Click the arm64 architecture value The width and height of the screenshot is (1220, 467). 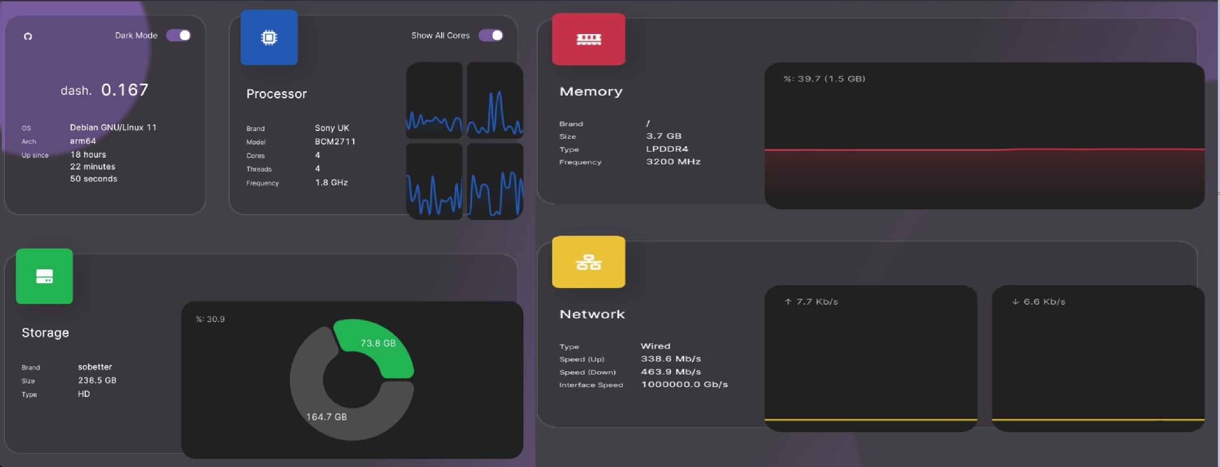click(x=83, y=141)
